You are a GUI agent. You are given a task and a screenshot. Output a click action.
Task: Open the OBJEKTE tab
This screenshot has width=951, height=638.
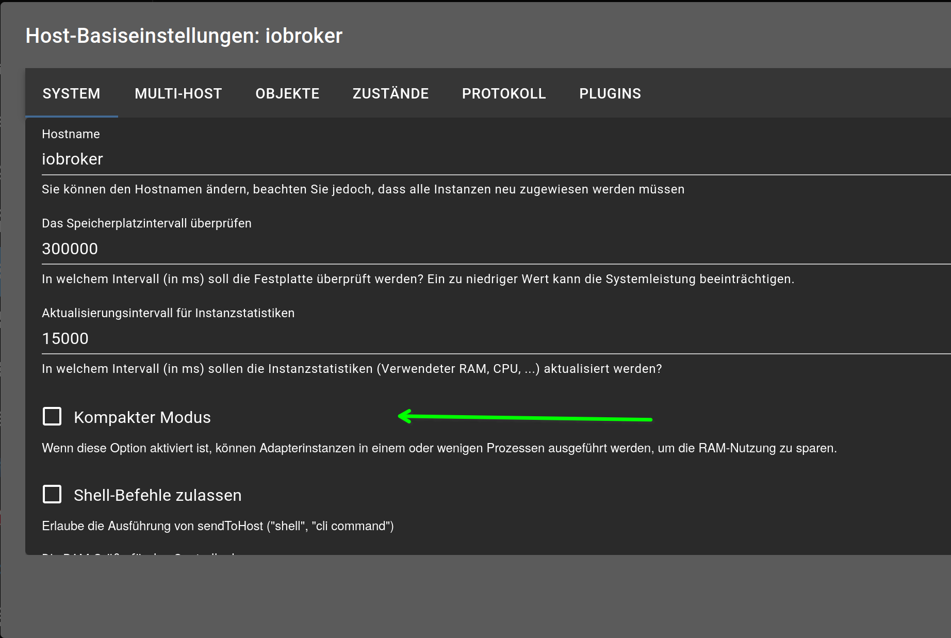coord(287,93)
